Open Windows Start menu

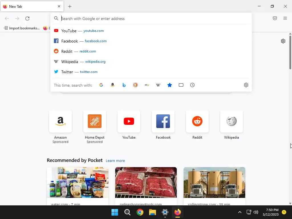[115, 212]
